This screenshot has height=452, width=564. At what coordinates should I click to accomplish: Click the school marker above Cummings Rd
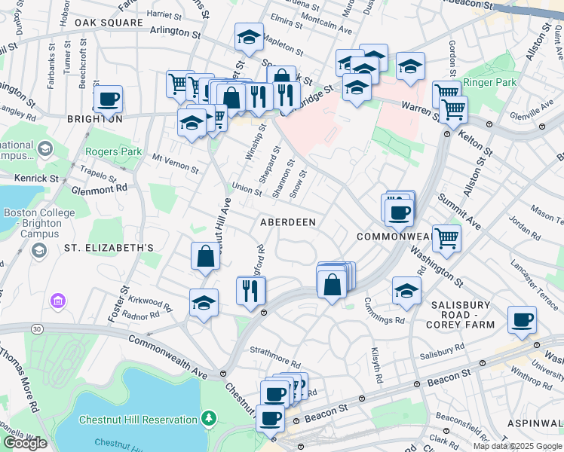pos(406,292)
